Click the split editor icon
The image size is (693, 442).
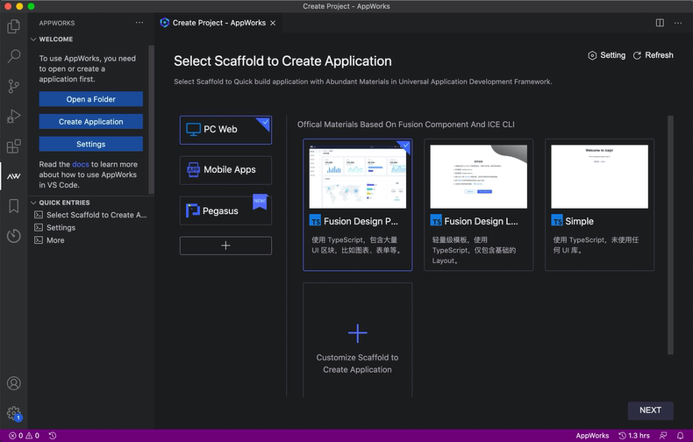(x=660, y=23)
